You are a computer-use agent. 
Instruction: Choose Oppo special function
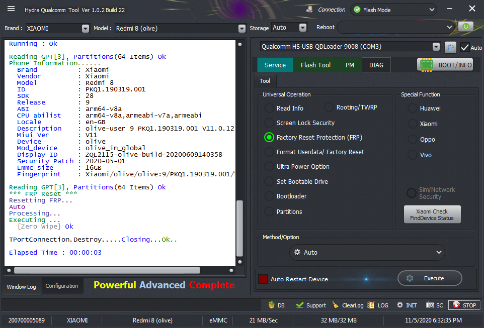point(421,139)
